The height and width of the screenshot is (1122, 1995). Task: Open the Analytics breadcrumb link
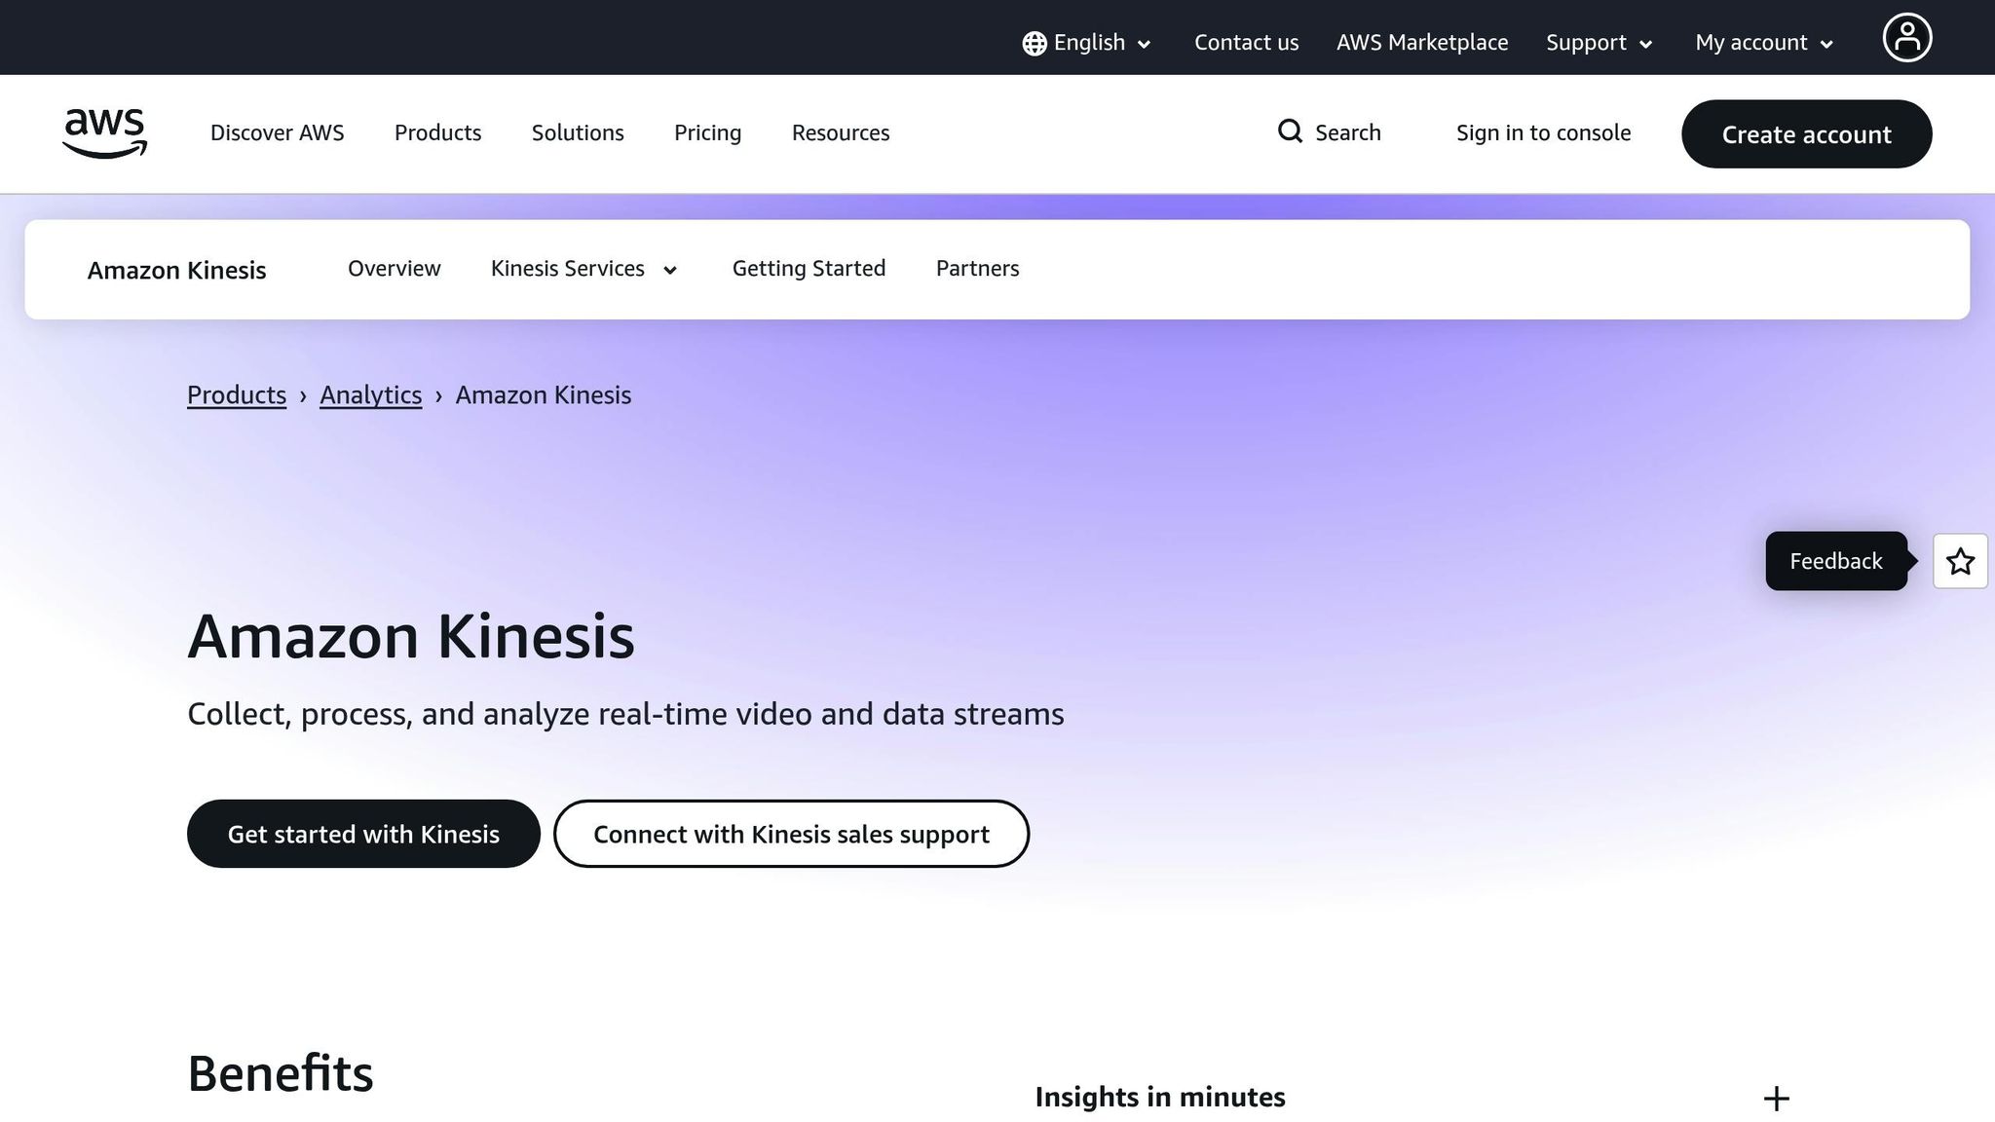pyautogui.click(x=370, y=394)
